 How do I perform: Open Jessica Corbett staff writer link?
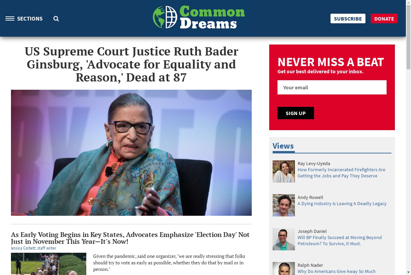click(x=33, y=248)
